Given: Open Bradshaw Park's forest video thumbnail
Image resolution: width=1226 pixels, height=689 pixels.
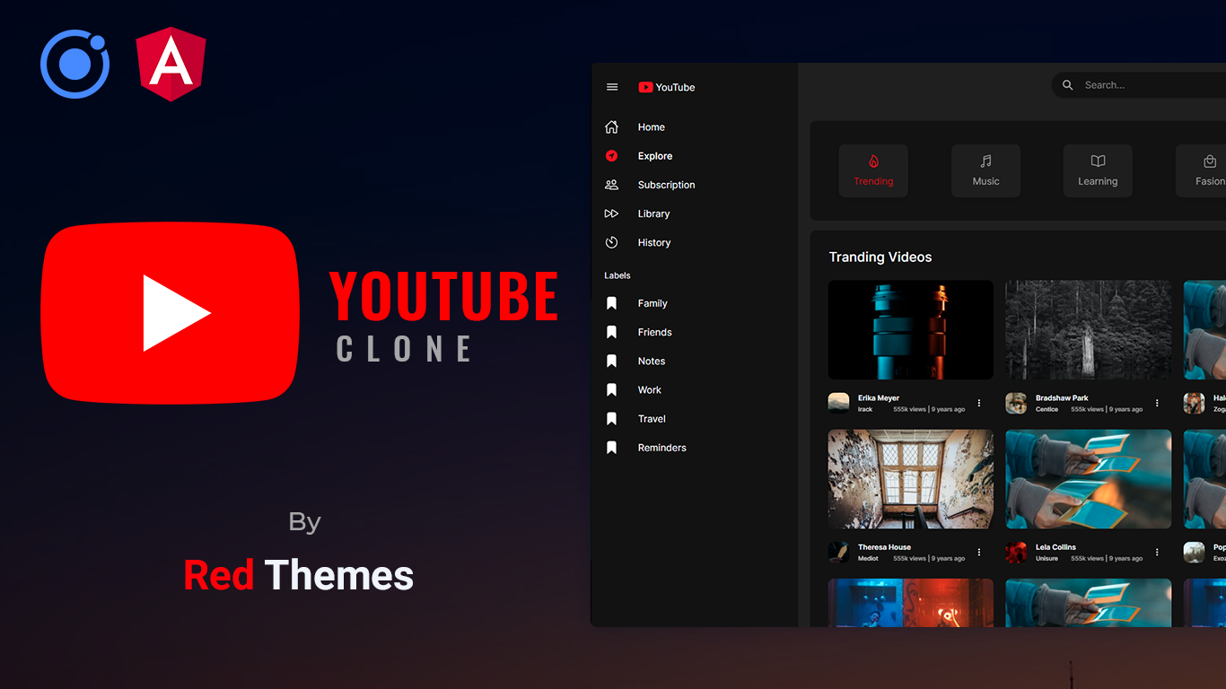Looking at the screenshot, I should 1088,329.
